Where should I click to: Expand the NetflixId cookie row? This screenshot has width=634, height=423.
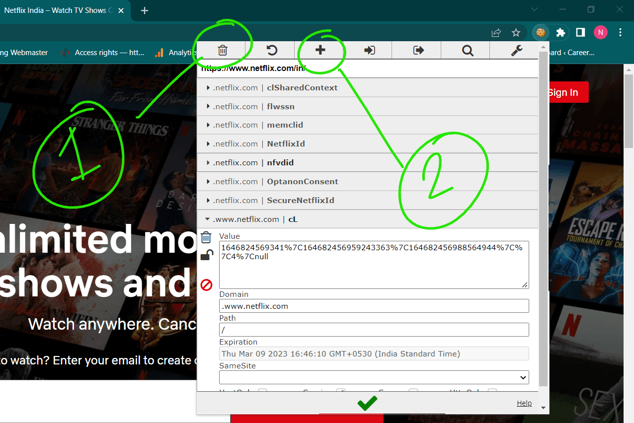click(x=368, y=144)
